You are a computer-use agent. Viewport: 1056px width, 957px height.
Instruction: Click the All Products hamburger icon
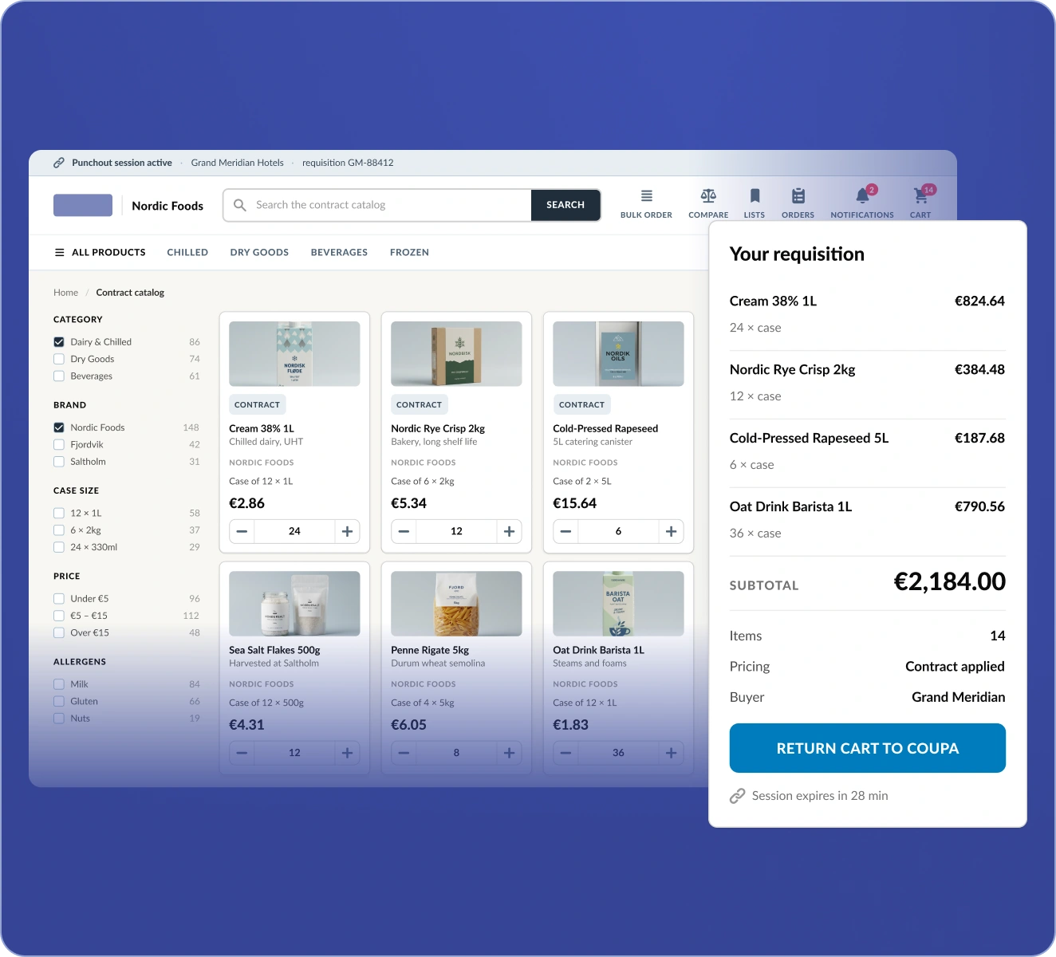click(59, 252)
